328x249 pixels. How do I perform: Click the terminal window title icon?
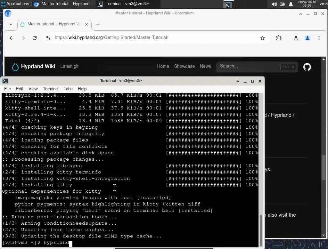5,81
